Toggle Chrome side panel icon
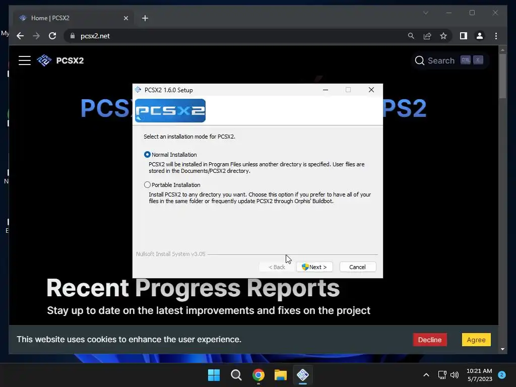The width and height of the screenshot is (516, 387). [464, 36]
